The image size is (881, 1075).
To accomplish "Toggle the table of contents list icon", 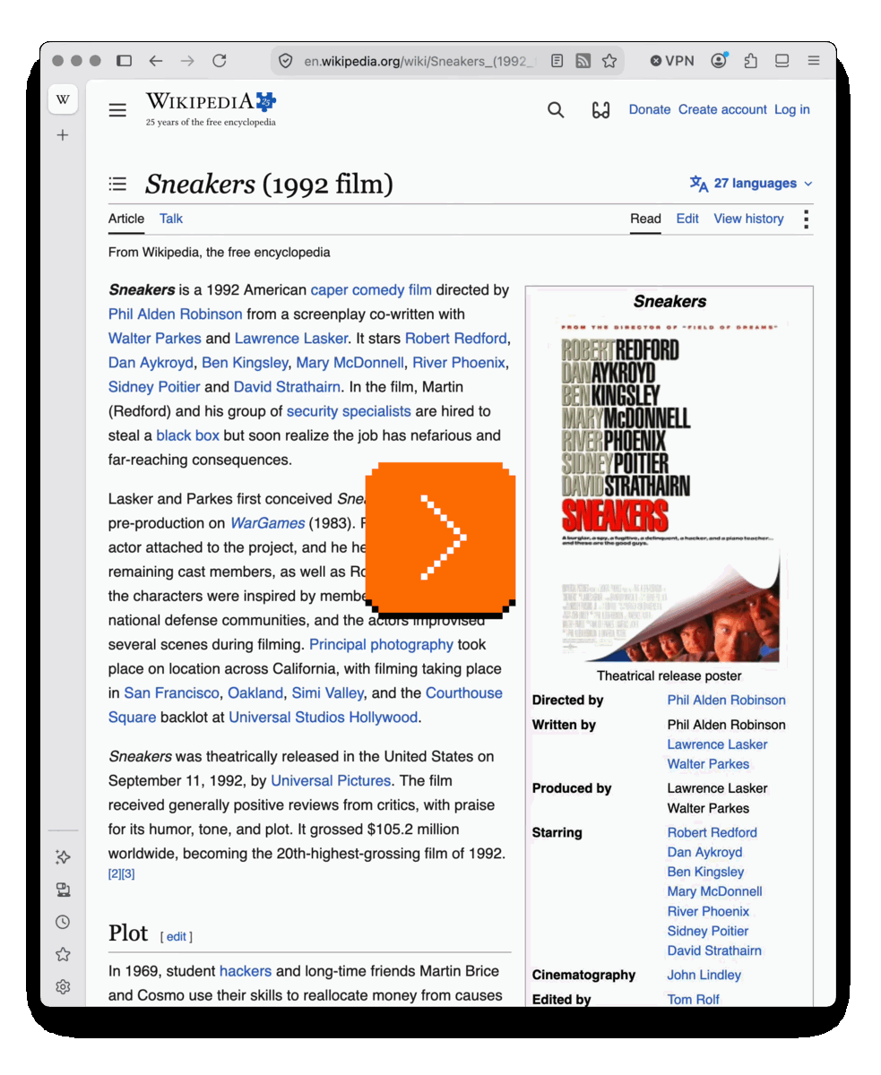I will click(x=117, y=184).
